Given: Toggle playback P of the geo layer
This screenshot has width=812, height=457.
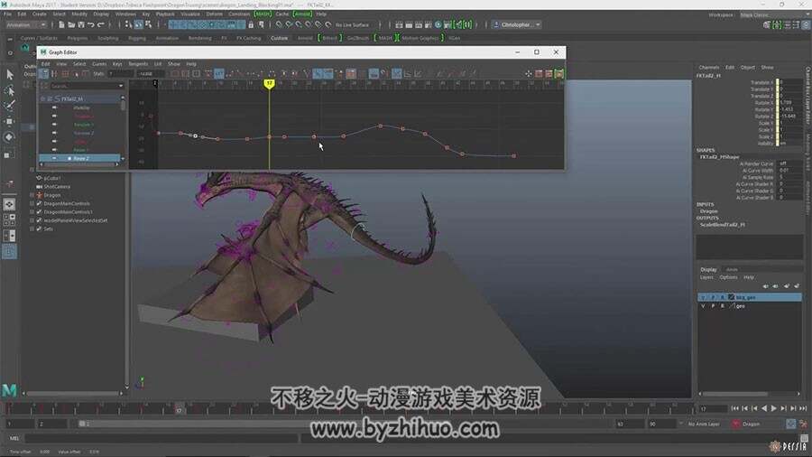Looking at the screenshot, I should (713, 306).
